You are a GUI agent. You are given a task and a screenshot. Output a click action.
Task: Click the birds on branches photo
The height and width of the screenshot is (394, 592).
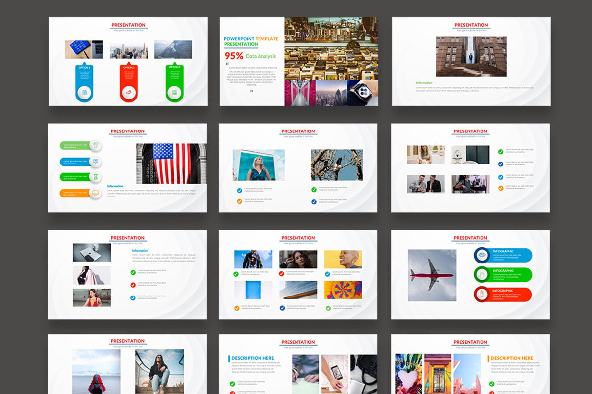pos(336,165)
